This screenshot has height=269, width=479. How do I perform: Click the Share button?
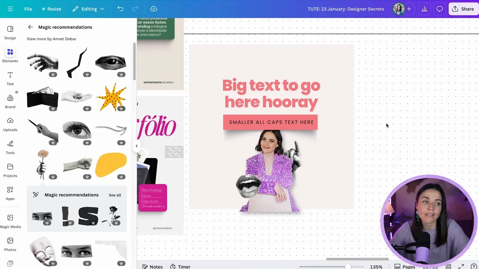[x=463, y=9]
